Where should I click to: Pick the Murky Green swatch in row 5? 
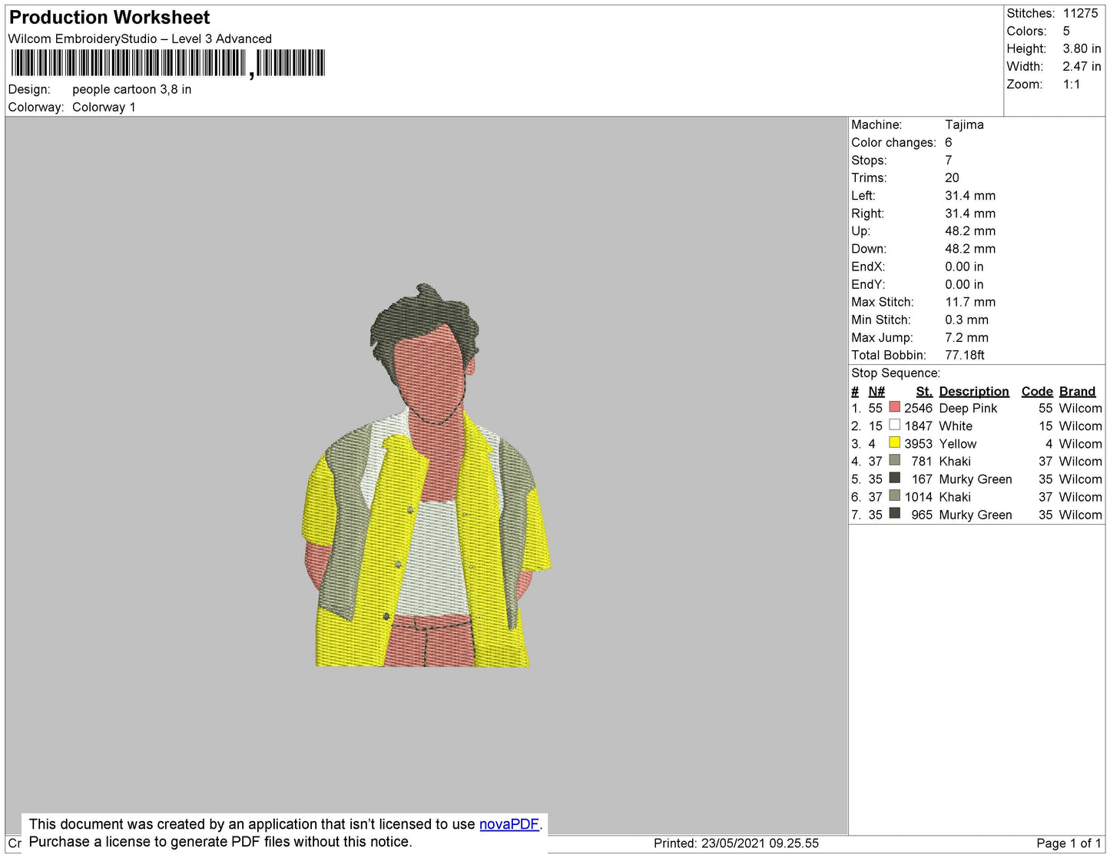(x=894, y=478)
